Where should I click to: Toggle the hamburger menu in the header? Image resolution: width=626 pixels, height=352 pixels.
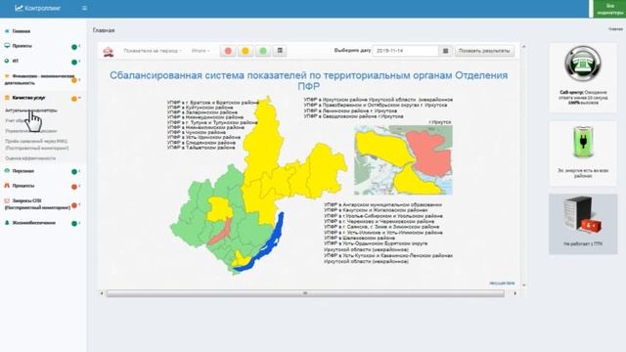[x=84, y=8]
